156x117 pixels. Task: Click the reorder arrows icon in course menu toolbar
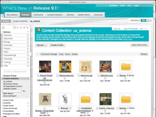click(27, 27)
